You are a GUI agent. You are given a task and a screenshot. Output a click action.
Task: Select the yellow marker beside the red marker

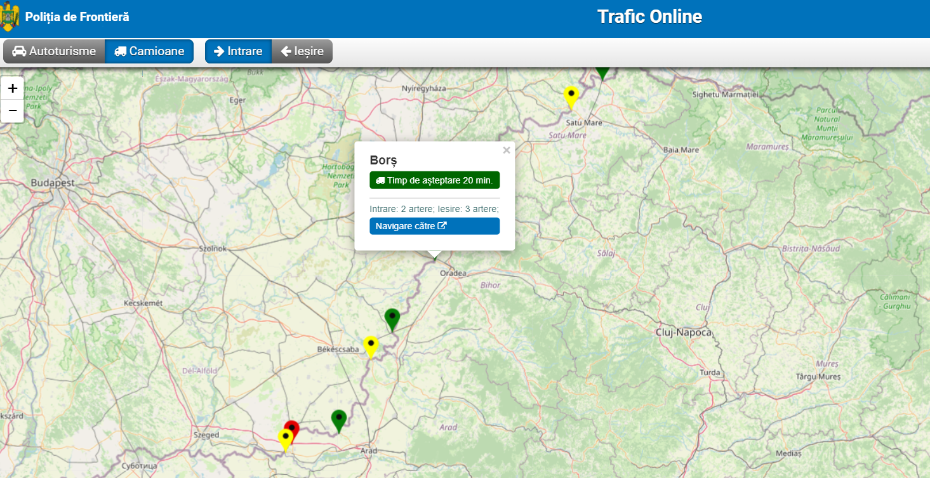(285, 439)
